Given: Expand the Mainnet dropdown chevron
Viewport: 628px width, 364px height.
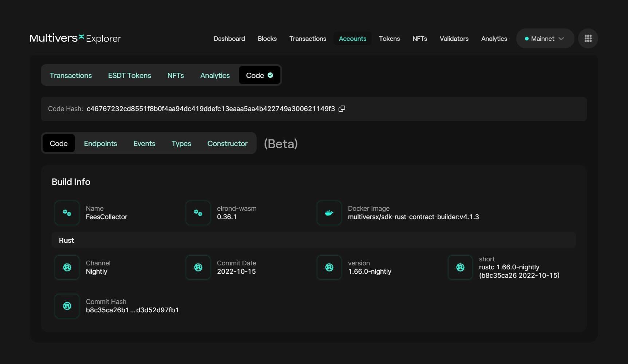Looking at the screenshot, I should (x=561, y=38).
